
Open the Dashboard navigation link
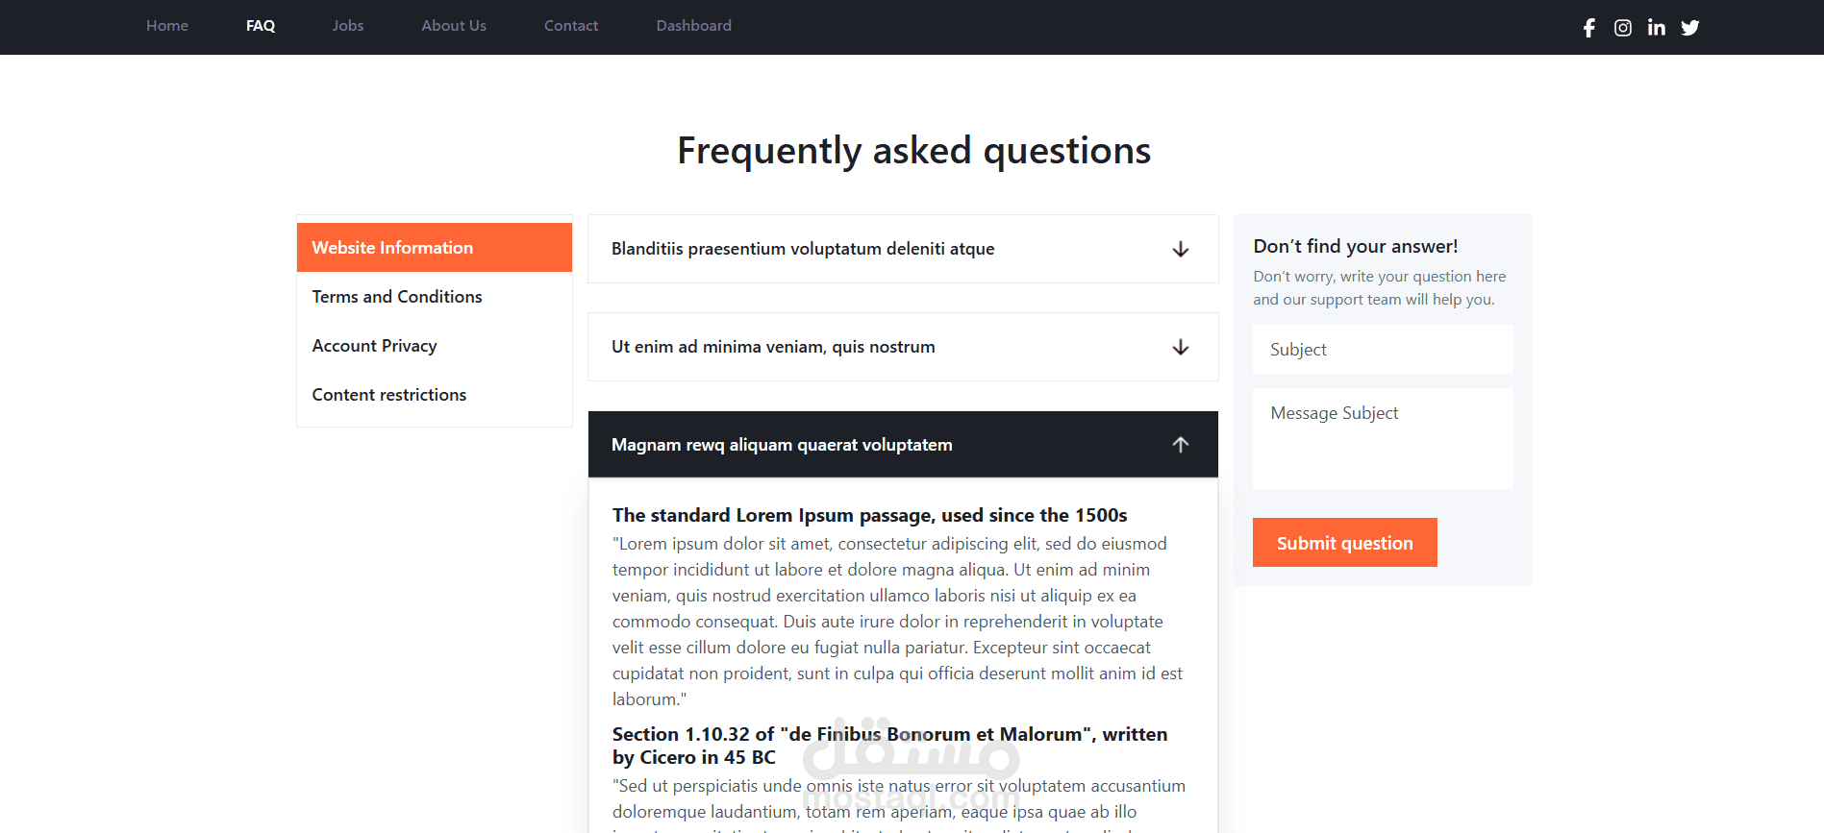(694, 26)
